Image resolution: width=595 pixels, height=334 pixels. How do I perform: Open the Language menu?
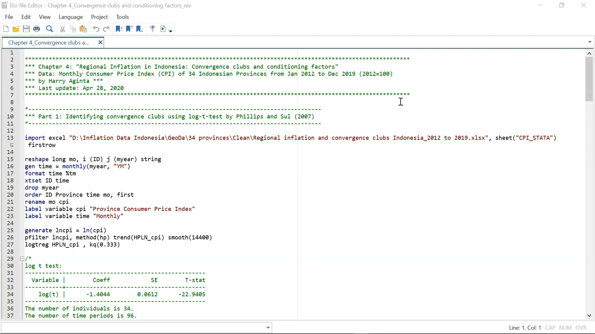71,17
